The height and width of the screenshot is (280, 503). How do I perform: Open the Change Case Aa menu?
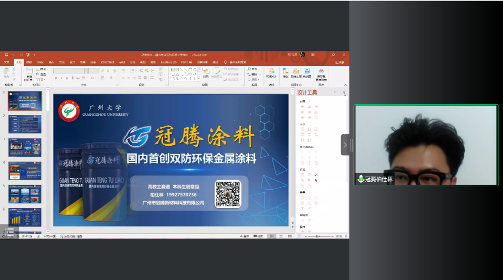click(93, 78)
